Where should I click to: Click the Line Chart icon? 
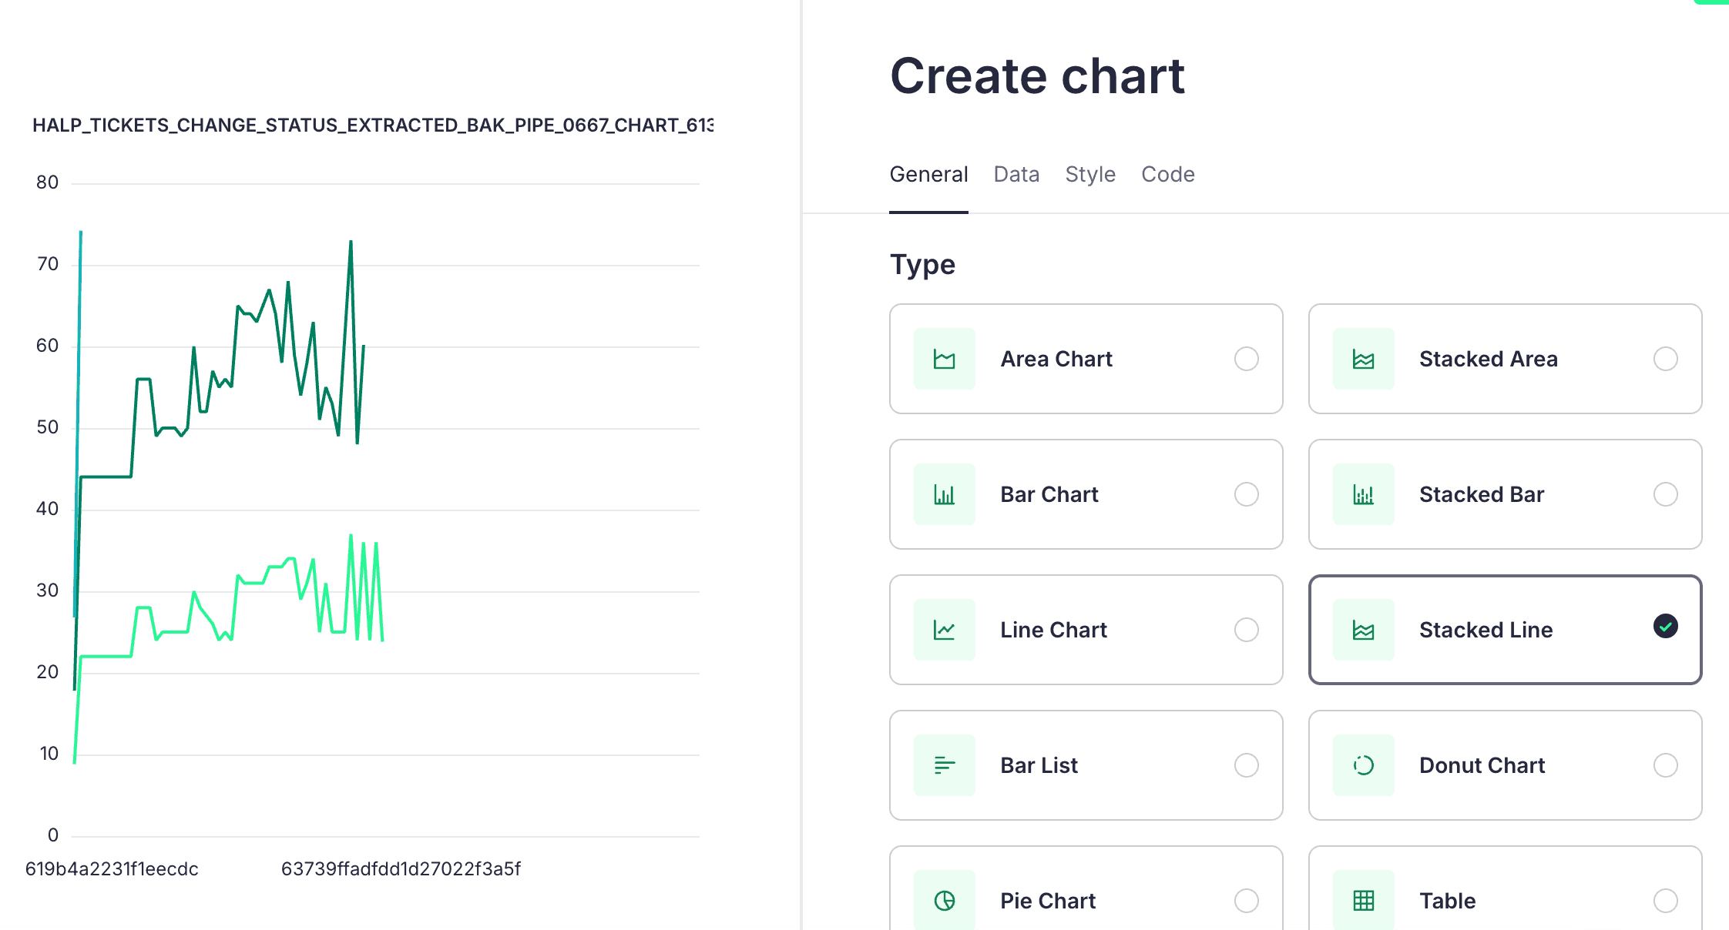tap(944, 630)
